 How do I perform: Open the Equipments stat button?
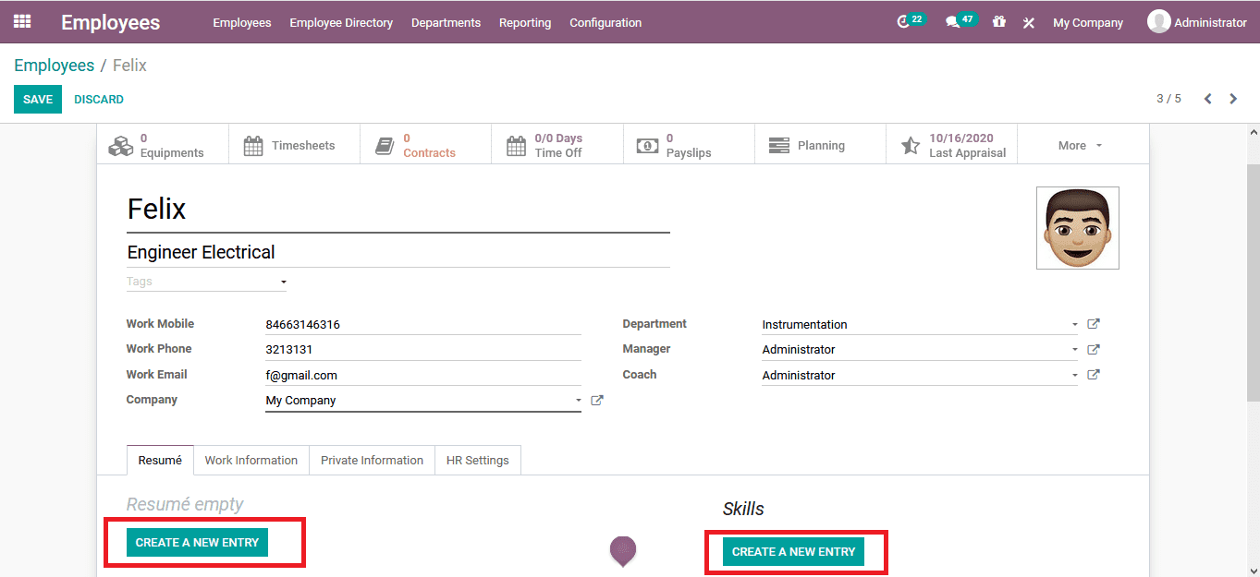(x=163, y=145)
